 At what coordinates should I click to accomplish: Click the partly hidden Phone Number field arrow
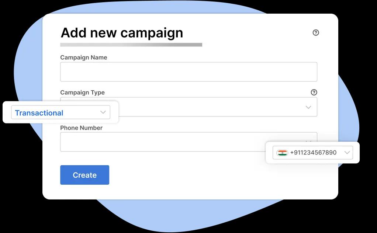click(x=308, y=141)
